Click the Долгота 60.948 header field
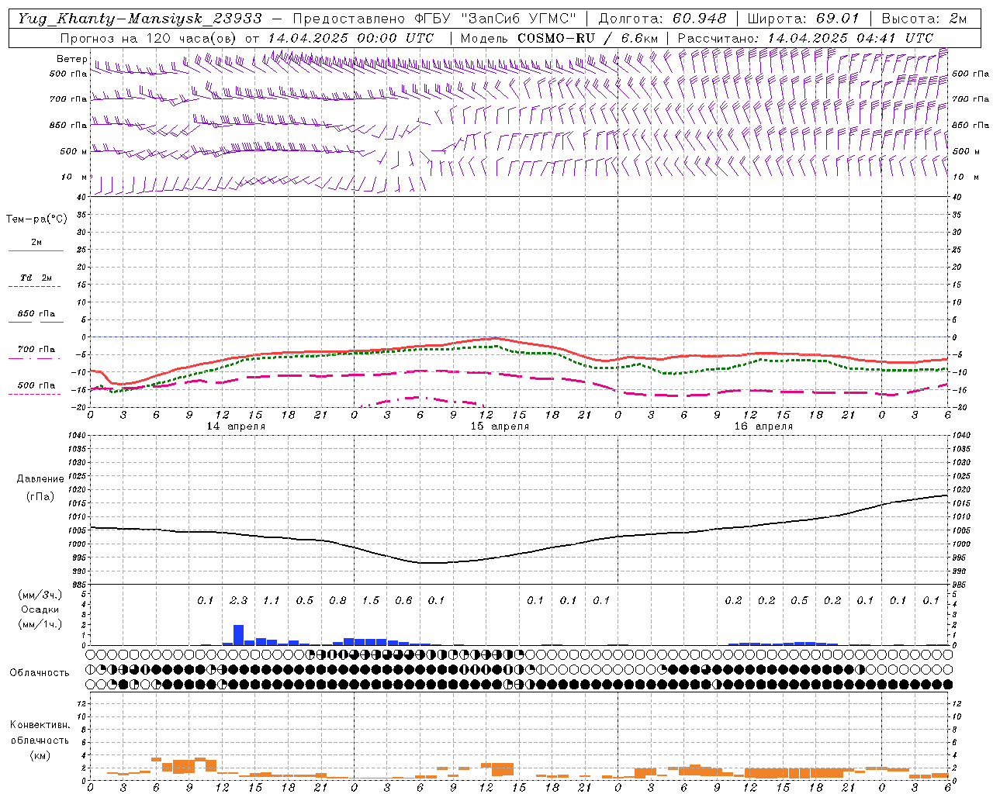The image size is (993, 794). click(663, 19)
